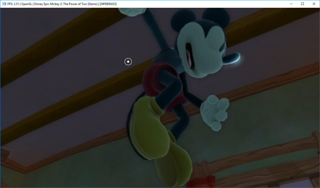Click the NPEB90433 game ID text

[x=108, y=4]
